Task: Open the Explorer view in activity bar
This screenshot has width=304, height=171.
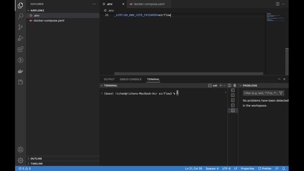Action: [20, 5]
